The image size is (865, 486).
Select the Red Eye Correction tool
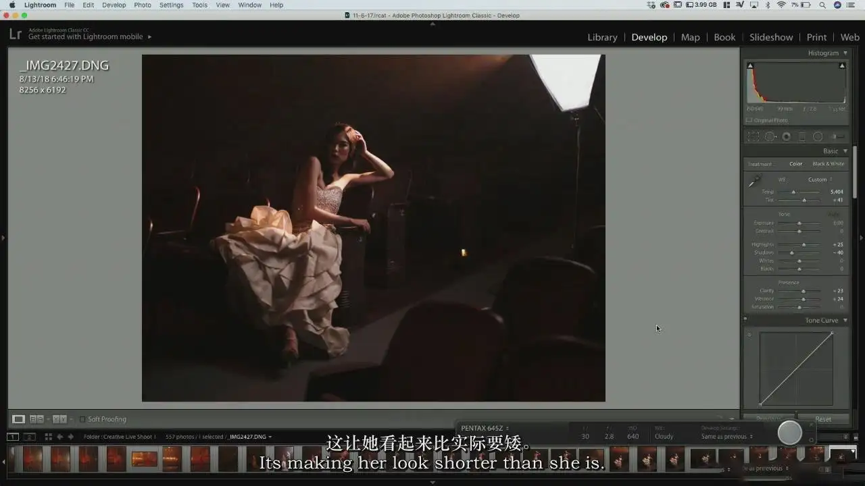[786, 136]
